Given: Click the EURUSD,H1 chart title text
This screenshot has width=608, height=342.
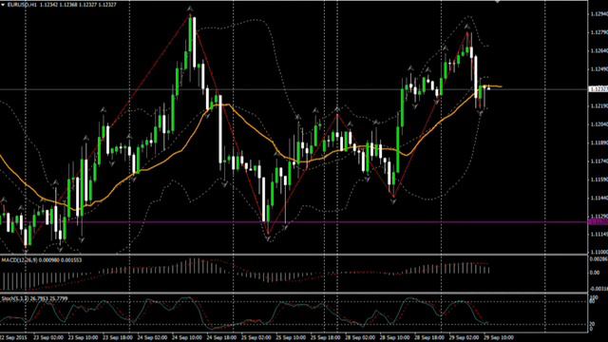Looking at the screenshot, I should click(23, 5).
